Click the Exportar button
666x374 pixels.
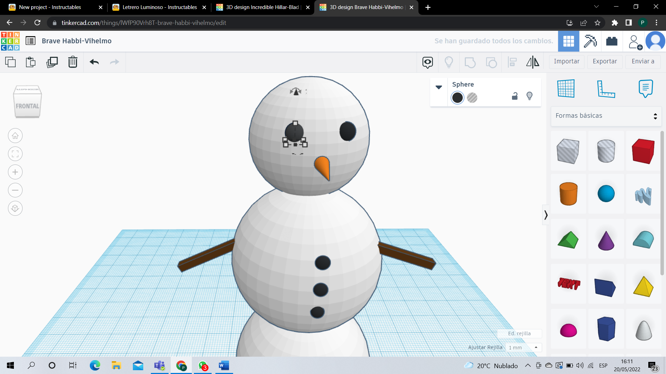(605, 61)
